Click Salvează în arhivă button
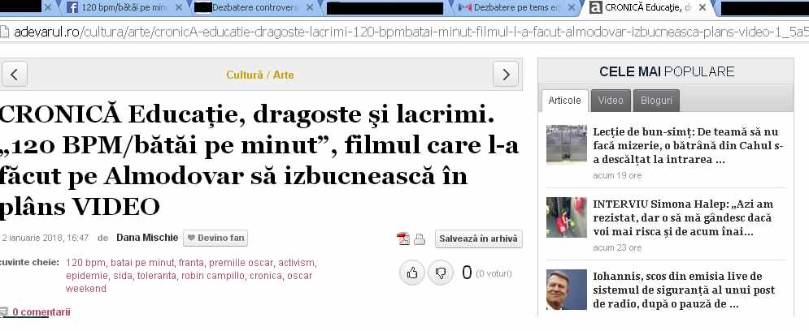 479,239
